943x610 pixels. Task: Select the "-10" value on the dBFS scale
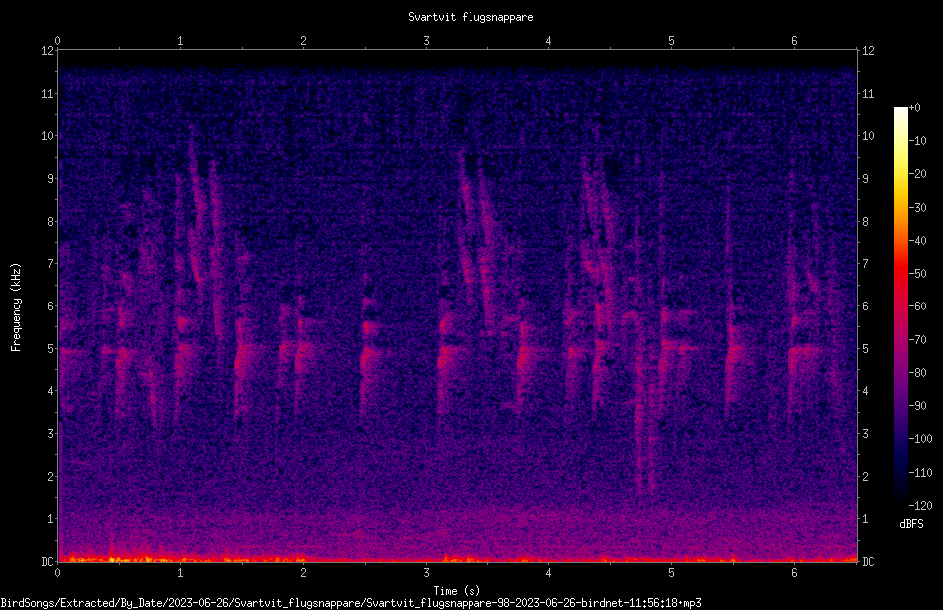(918, 141)
